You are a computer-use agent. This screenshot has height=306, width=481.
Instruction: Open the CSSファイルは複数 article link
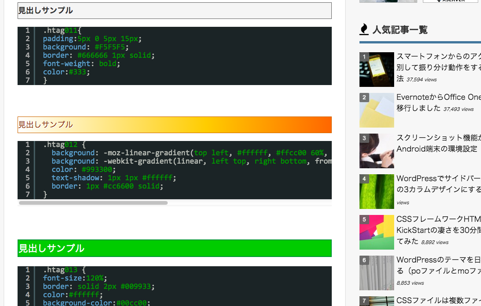pyautogui.click(x=438, y=300)
